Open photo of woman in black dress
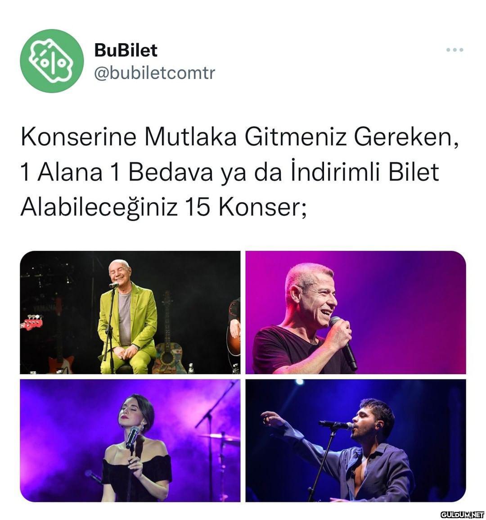The image size is (486, 520). pyautogui.click(x=130, y=440)
